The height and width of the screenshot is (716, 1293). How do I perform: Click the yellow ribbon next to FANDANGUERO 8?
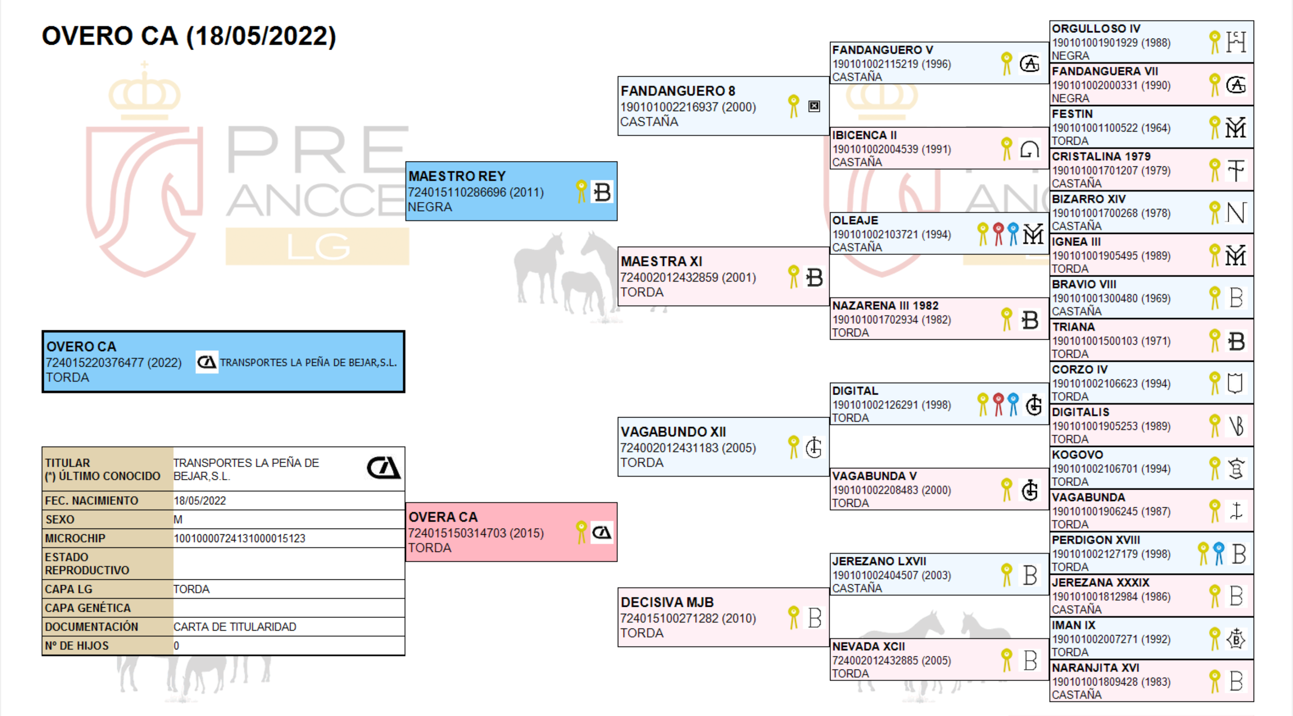[793, 106]
